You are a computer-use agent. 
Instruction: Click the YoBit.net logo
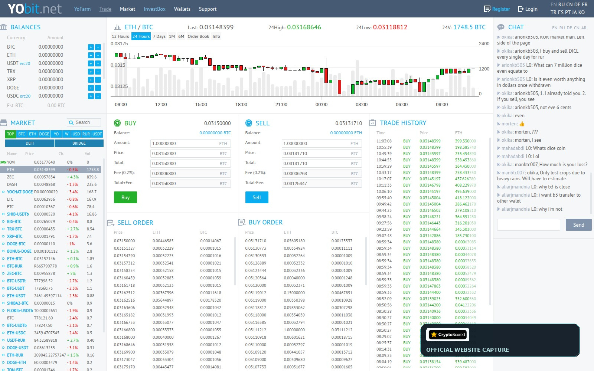pos(35,9)
